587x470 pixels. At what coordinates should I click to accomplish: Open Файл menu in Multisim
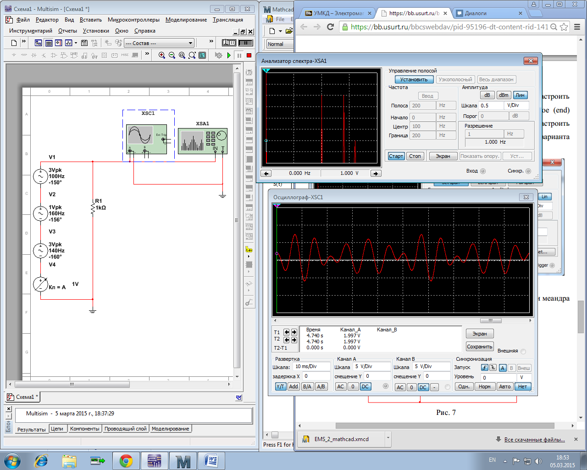point(23,20)
